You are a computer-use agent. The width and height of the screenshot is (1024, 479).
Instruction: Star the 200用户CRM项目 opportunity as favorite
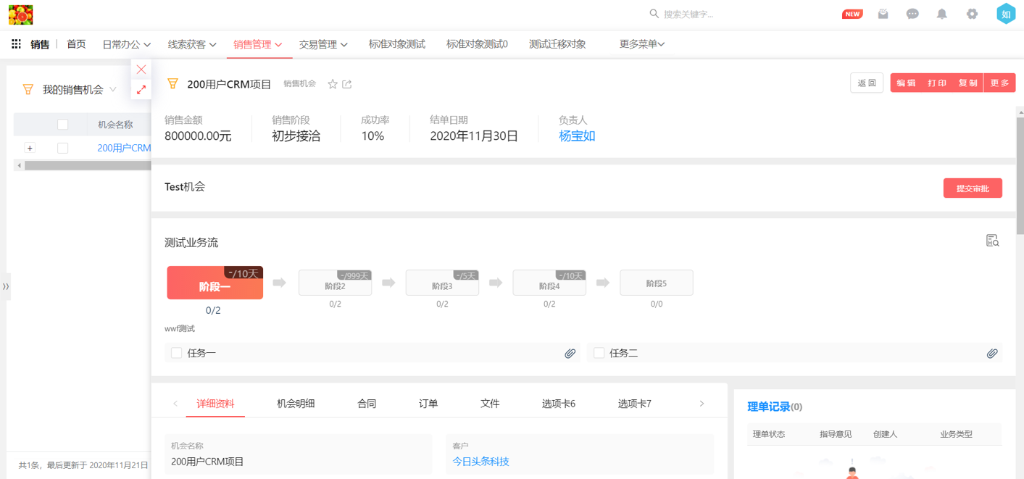[x=333, y=84]
